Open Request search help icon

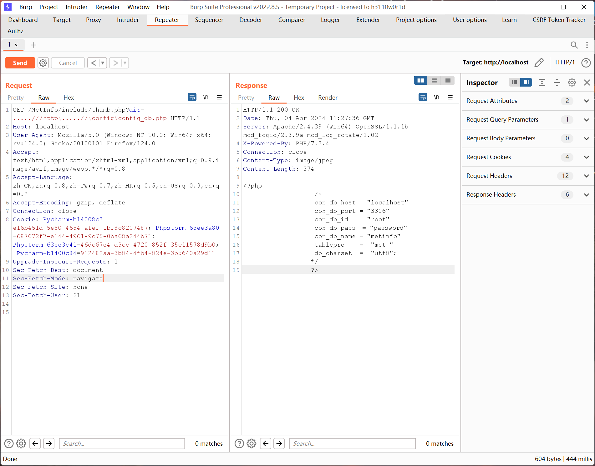pyautogui.click(x=9, y=443)
